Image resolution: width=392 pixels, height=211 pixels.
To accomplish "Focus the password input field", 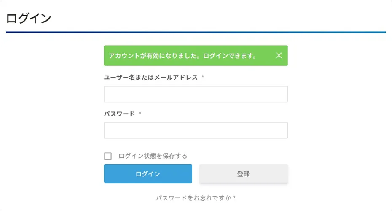I will tap(196, 130).
